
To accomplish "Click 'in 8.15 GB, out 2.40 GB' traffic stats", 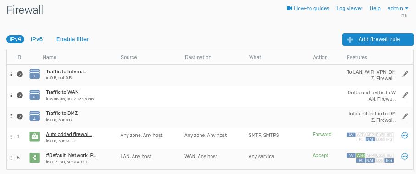I will [x=67, y=162].
